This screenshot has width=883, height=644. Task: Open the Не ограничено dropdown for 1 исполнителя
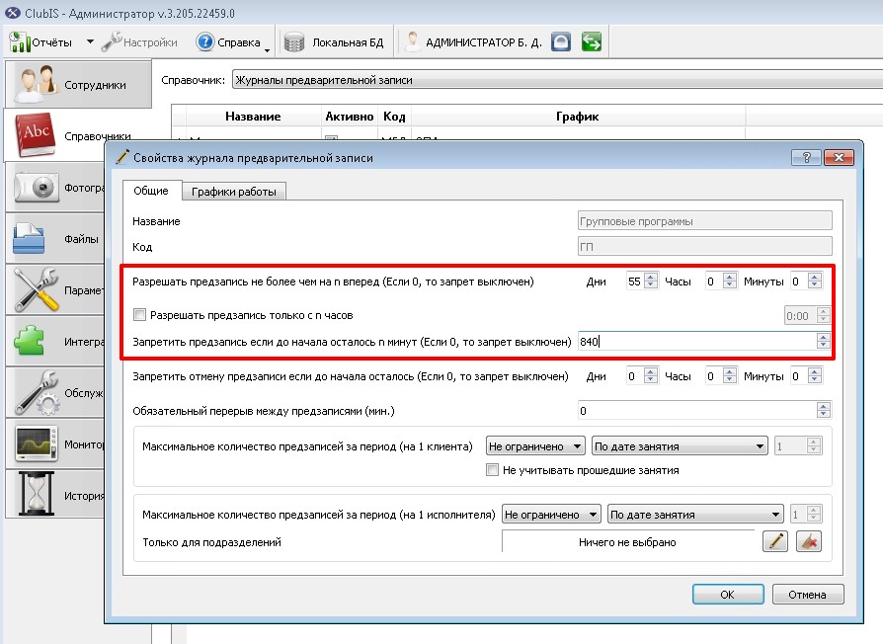click(x=551, y=515)
